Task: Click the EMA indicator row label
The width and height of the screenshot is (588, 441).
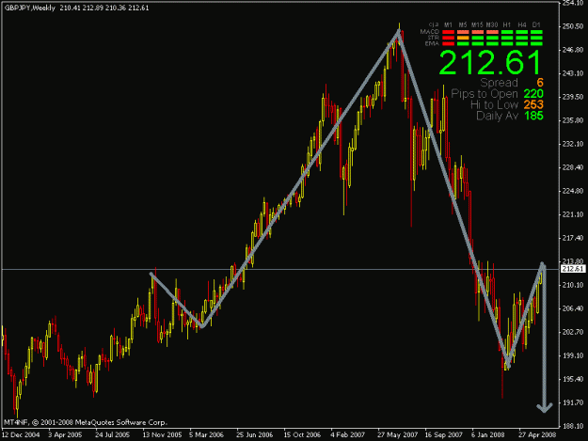Action: coord(432,44)
